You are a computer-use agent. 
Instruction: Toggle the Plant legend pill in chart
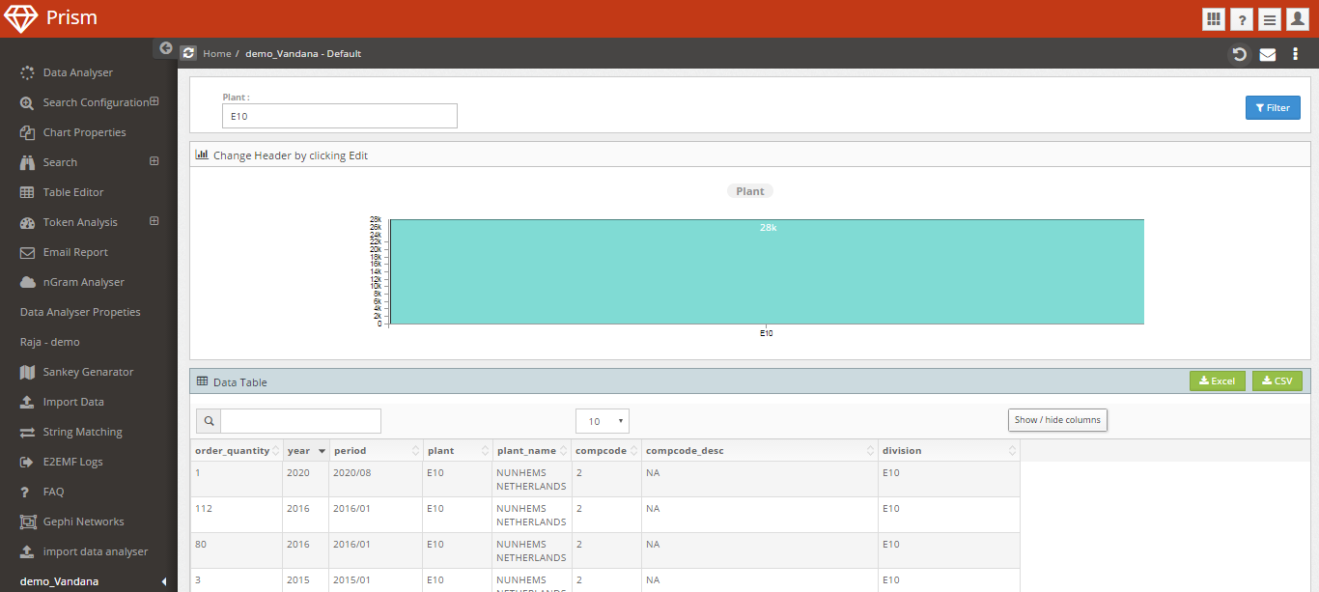(750, 191)
